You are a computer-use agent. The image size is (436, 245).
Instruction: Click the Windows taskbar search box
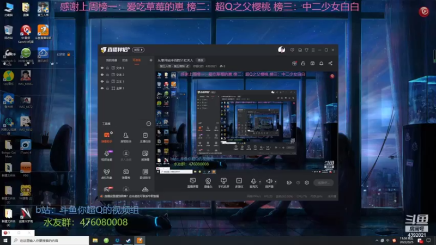coord(50,241)
